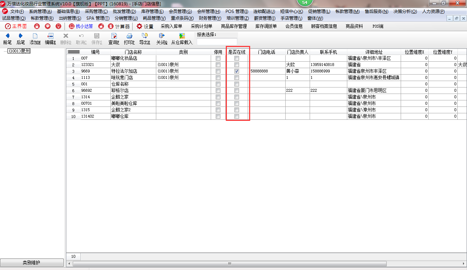Open the 文件(F) menu
The height and width of the screenshot is (270, 467).
tap(17, 11)
